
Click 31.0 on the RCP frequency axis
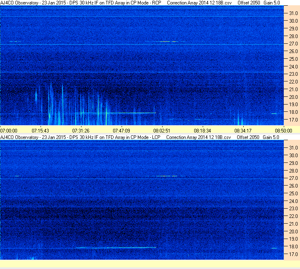(x=293, y=13)
